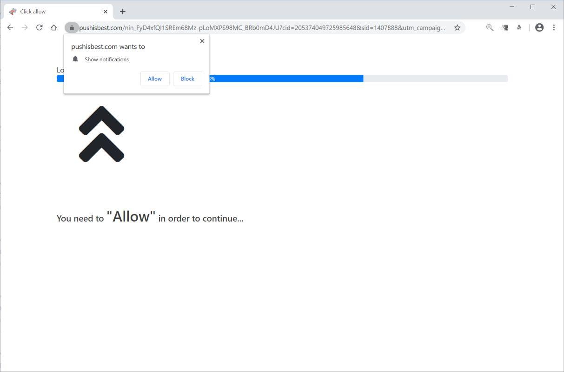Click the magnifier extension icon

[x=489, y=27]
